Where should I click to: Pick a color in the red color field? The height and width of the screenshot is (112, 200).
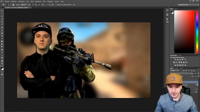point(184,32)
